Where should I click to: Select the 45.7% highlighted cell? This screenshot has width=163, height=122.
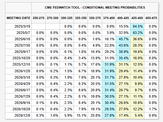pyautogui.click(x=123, y=39)
